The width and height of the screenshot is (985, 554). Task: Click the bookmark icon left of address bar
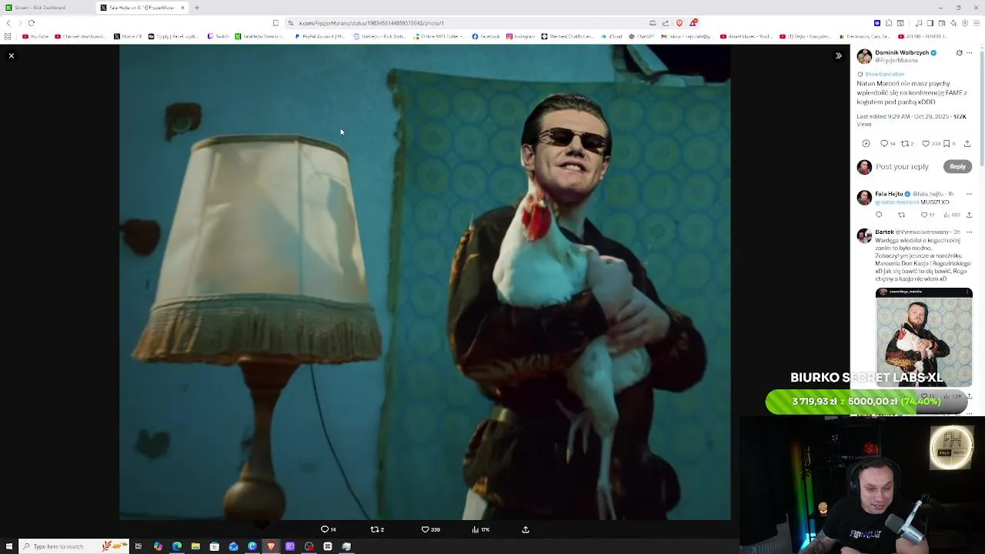click(x=275, y=23)
